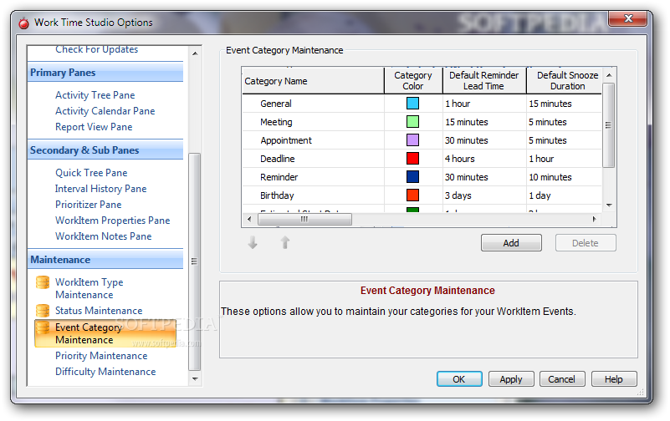
Task: Open Status Maintenance page
Action: tap(99, 311)
